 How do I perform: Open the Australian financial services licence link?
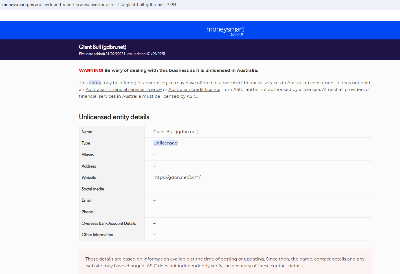[x=124, y=90]
